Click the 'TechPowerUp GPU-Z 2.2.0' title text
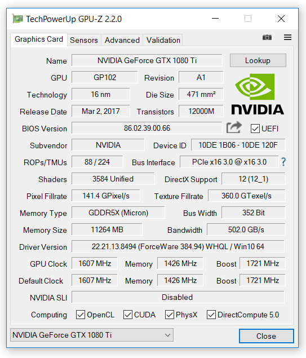This screenshot has height=358, width=306. [x=74, y=19]
